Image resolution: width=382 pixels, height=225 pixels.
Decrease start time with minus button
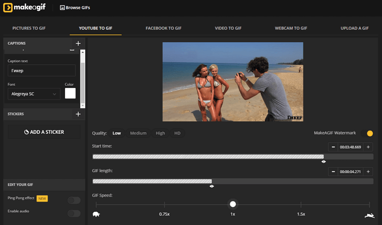tap(332, 147)
